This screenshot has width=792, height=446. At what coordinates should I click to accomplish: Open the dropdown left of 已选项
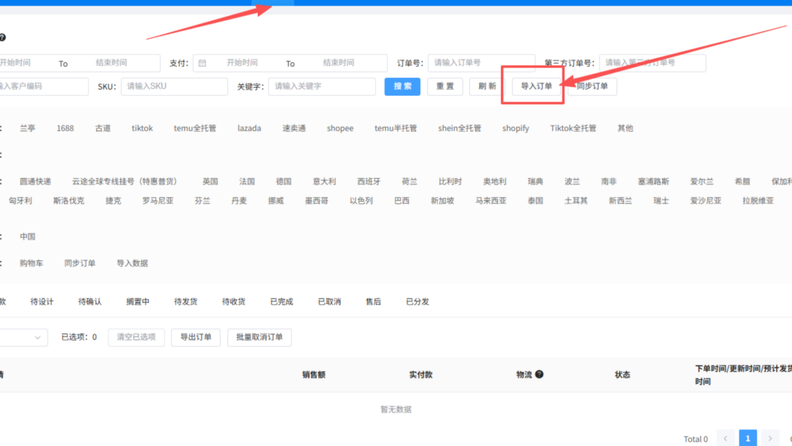[x=23, y=337]
